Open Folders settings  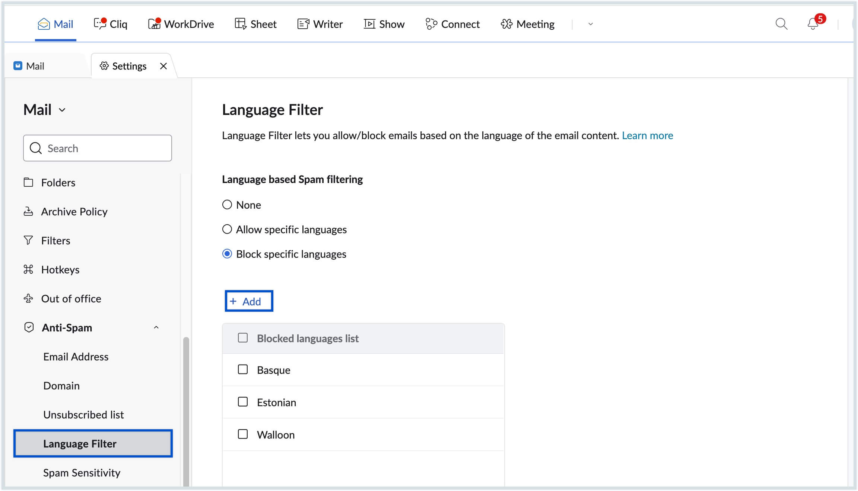coord(58,182)
